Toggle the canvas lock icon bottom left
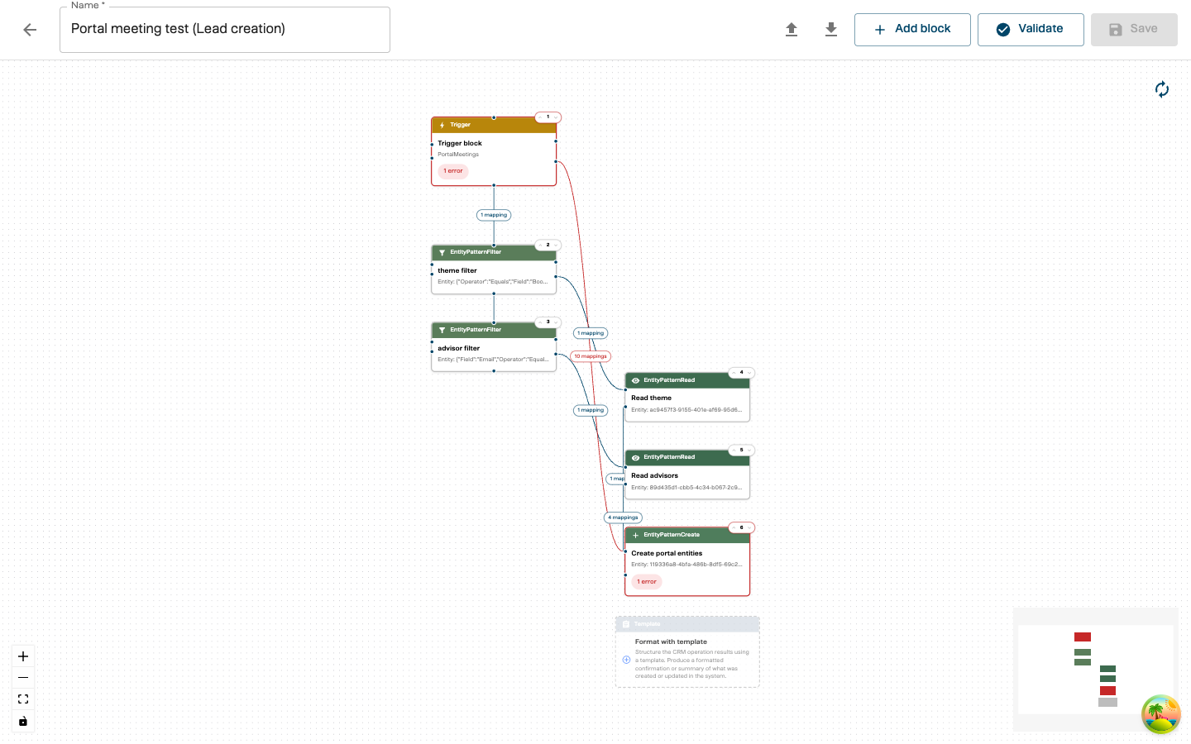The image size is (1191, 744). click(23, 721)
